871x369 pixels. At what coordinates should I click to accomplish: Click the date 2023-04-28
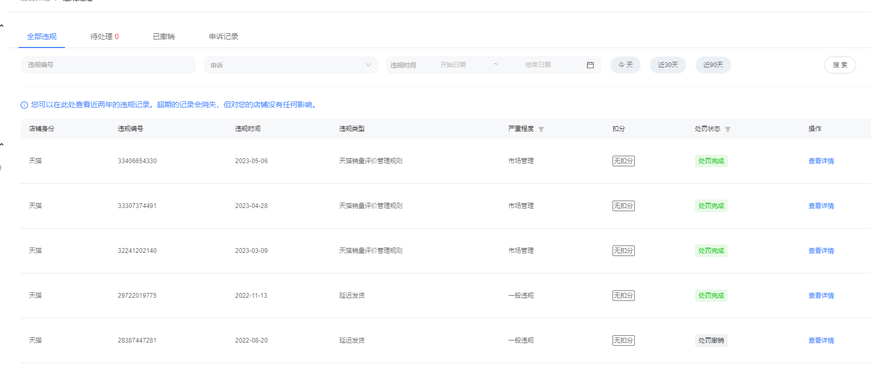tap(252, 206)
